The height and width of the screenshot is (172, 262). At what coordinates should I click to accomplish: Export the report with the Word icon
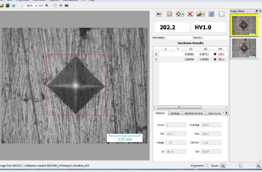pos(211,14)
